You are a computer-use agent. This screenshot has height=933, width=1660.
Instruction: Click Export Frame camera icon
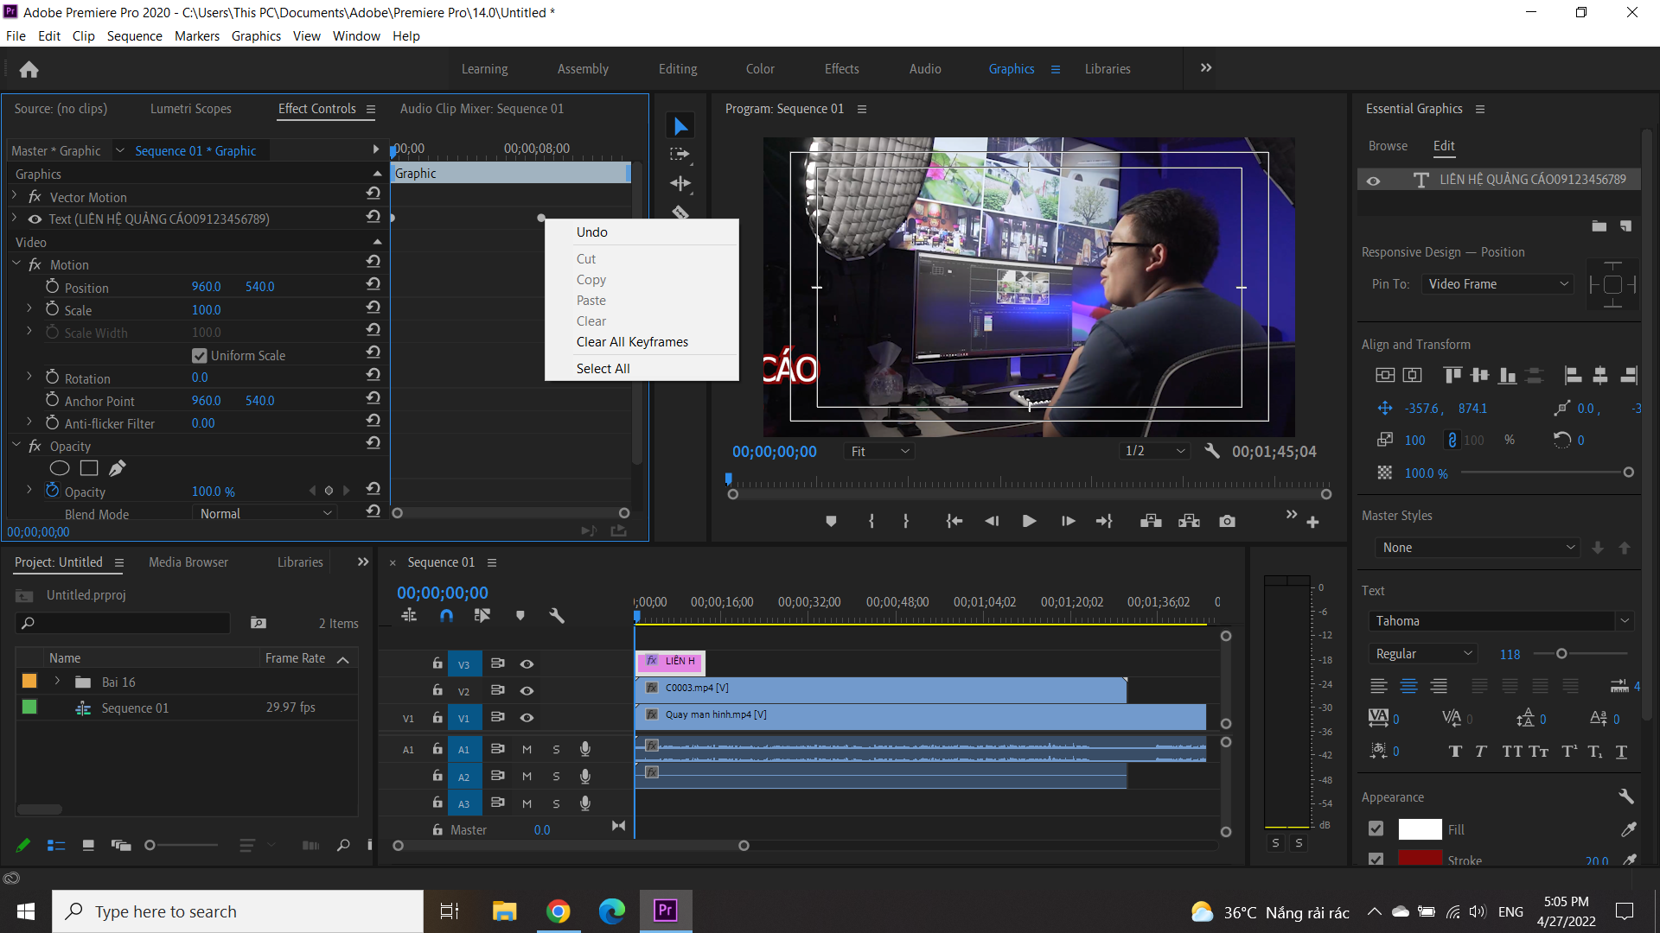(x=1227, y=521)
